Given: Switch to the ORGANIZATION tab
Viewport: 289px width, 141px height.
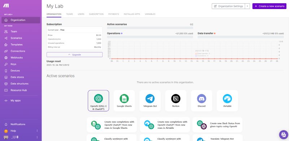Looking at the screenshot, I should [54, 14].
